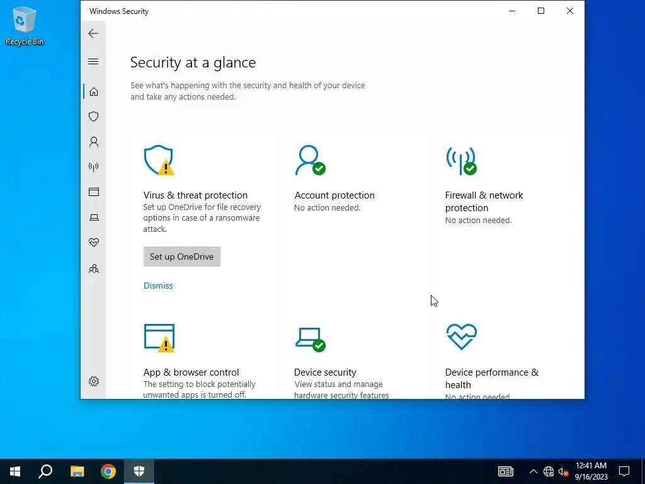This screenshot has height=484, width=645.
Task: Open News and interests taskbar icon
Action: tap(506, 471)
